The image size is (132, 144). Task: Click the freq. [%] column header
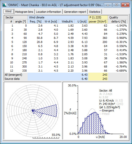(35, 21)
